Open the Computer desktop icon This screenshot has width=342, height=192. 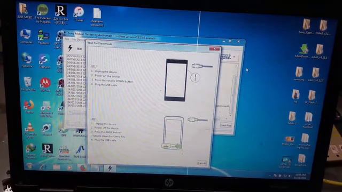coord(26,36)
